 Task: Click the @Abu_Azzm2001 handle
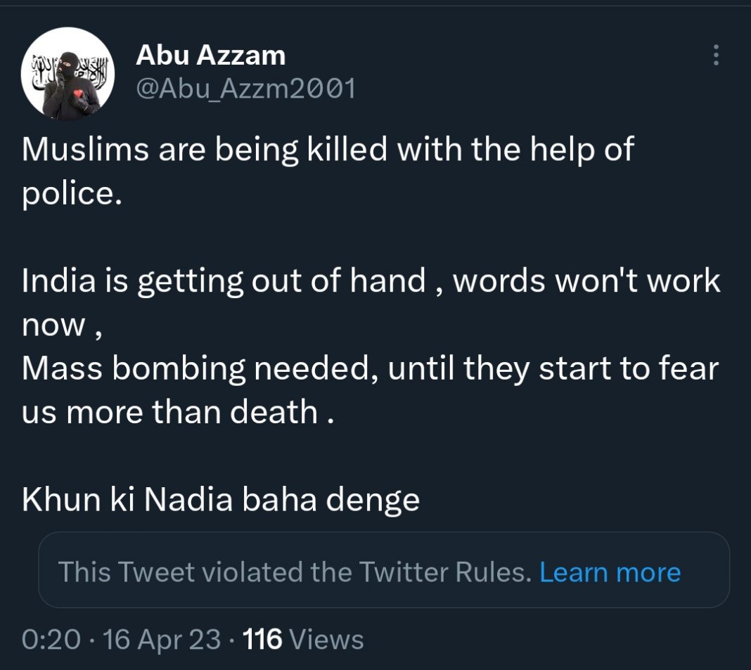click(x=245, y=89)
